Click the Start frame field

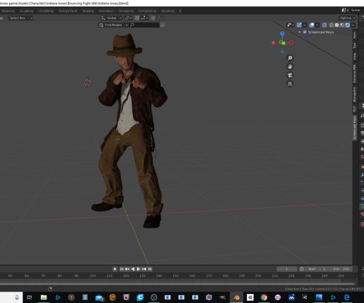tap(317, 269)
